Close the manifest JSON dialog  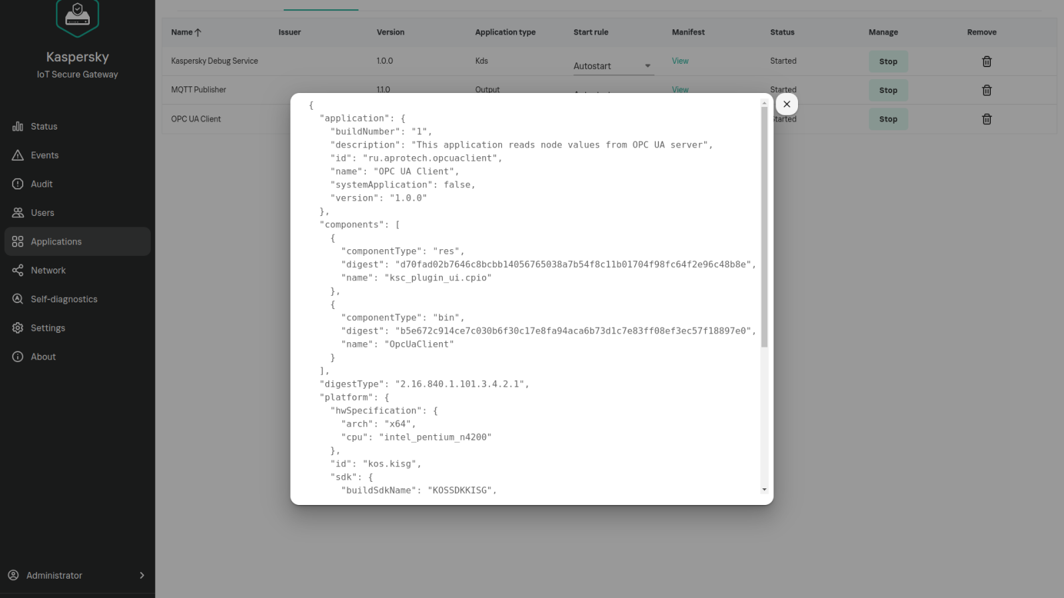point(787,104)
